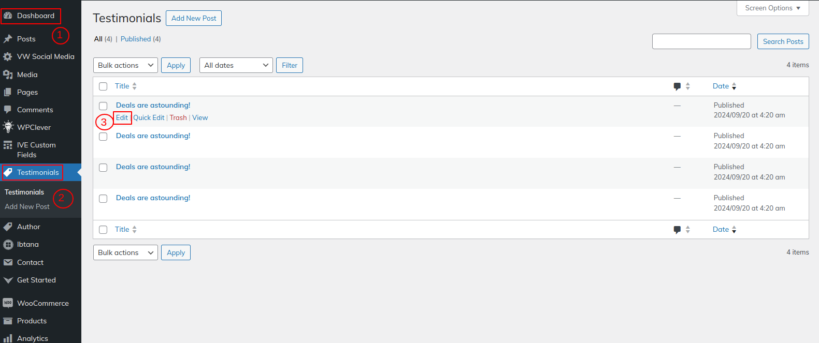Click the Dashboard gauge icon

click(8, 16)
